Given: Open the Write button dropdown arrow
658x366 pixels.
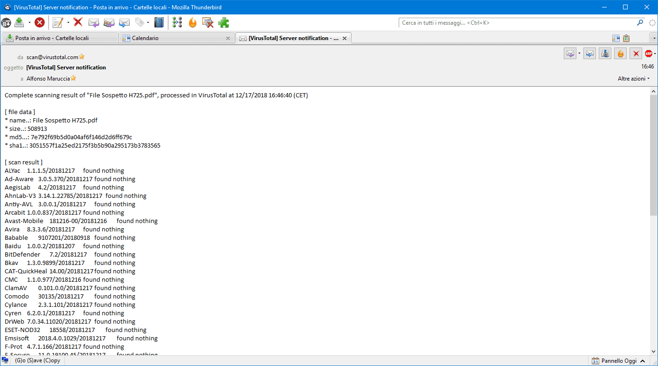Looking at the screenshot, I should (x=68, y=22).
